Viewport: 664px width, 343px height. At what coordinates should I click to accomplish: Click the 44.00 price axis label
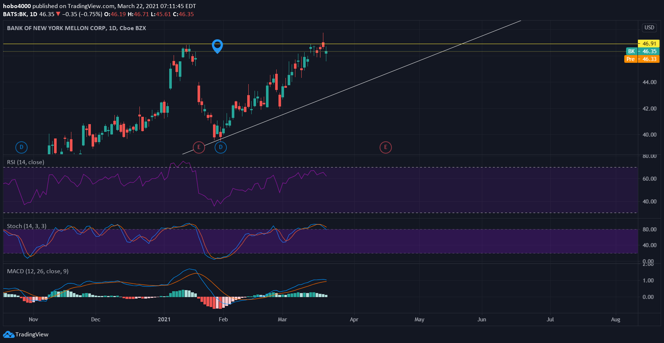(x=649, y=82)
